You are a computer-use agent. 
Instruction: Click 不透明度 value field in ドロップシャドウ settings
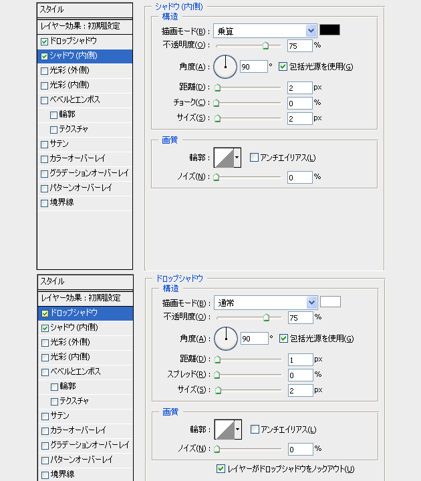[301, 318]
